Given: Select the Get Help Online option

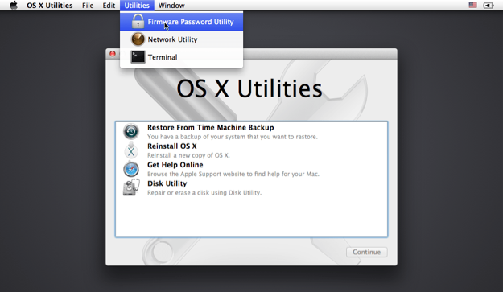Looking at the screenshot, I should 251,169.
